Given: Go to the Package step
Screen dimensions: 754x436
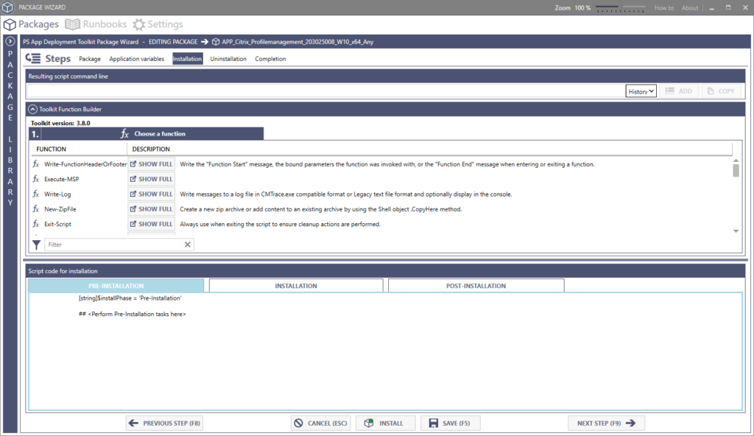Looking at the screenshot, I should pyautogui.click(x=90, y=59).
